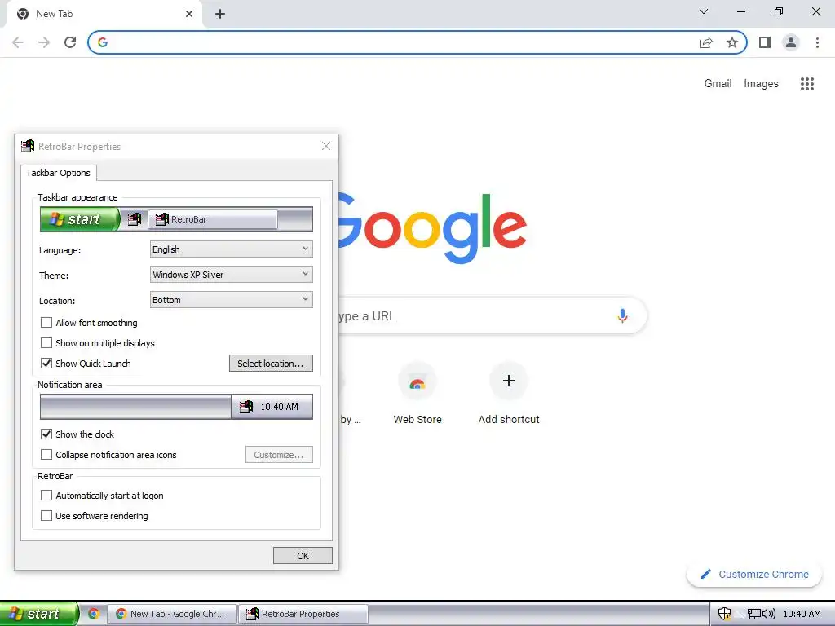Image resolution: width=835 pixels, height=626 pixels.
Task: Open the Web Store shortcut
Action: click(417, 394)
